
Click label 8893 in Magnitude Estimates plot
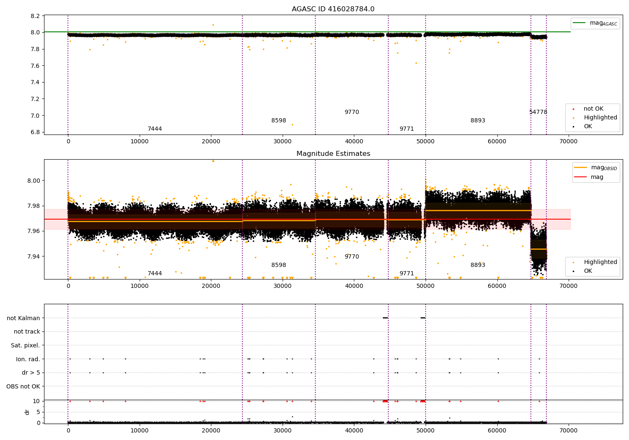click(478, 265)
